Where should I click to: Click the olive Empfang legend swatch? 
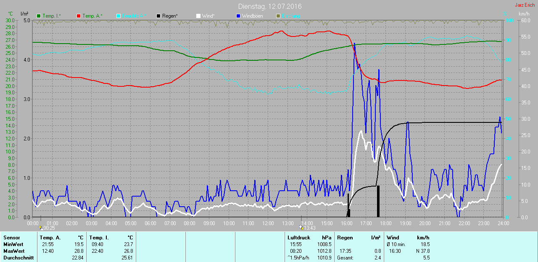pyautogui.click(x=277, y=16)
